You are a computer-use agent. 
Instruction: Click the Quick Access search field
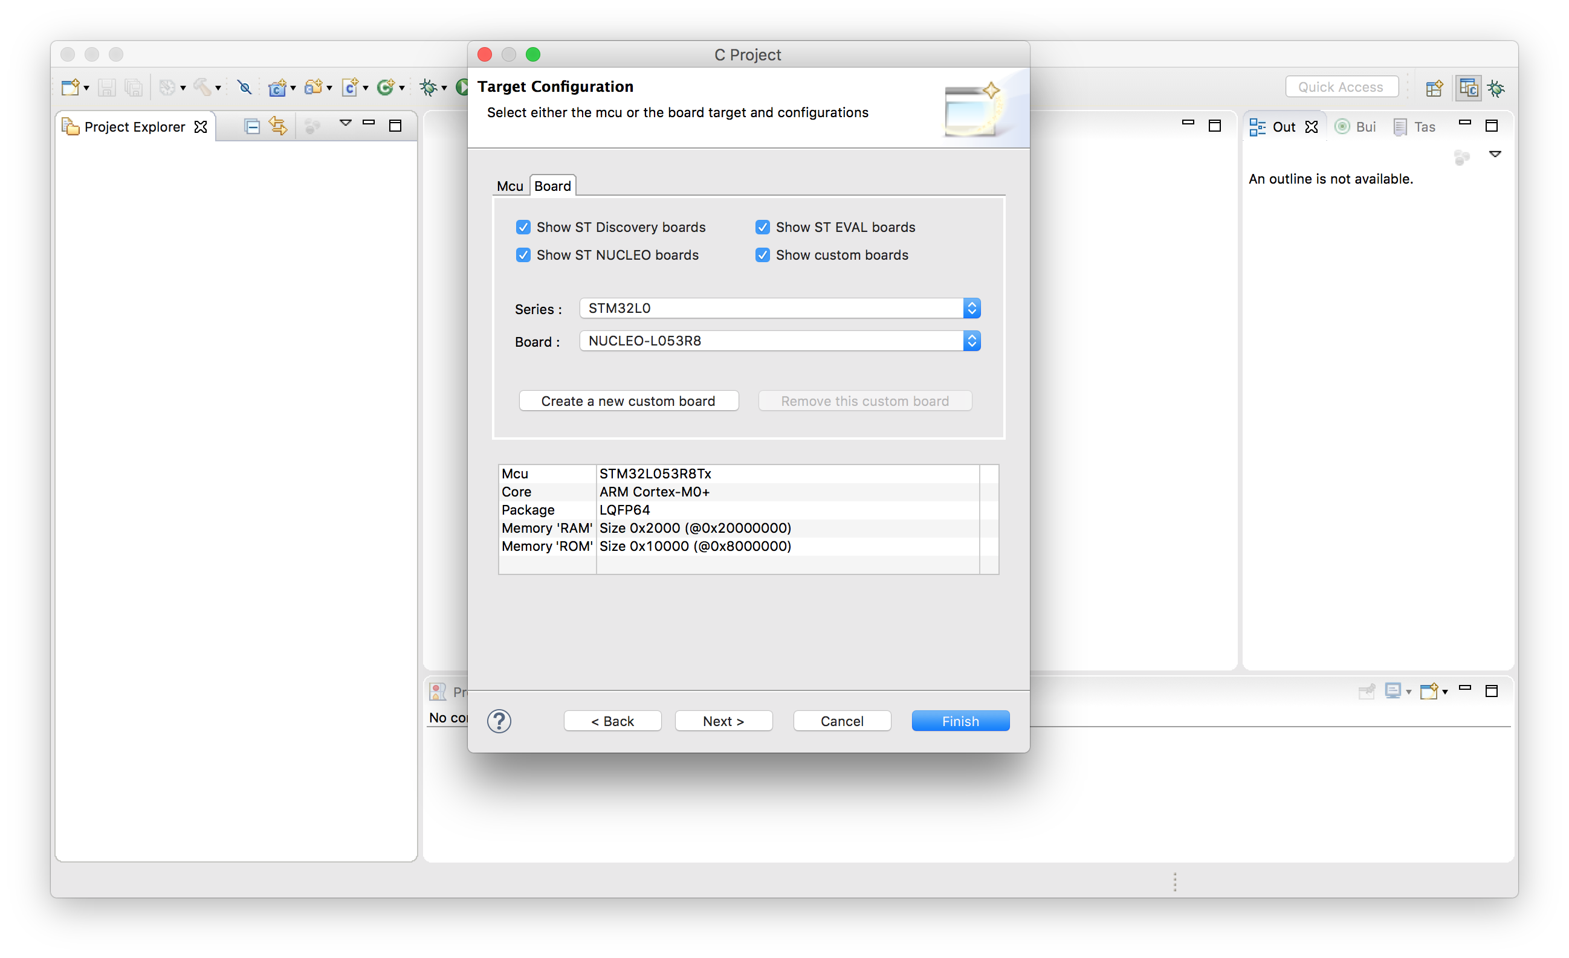[x=1341, y=87]
